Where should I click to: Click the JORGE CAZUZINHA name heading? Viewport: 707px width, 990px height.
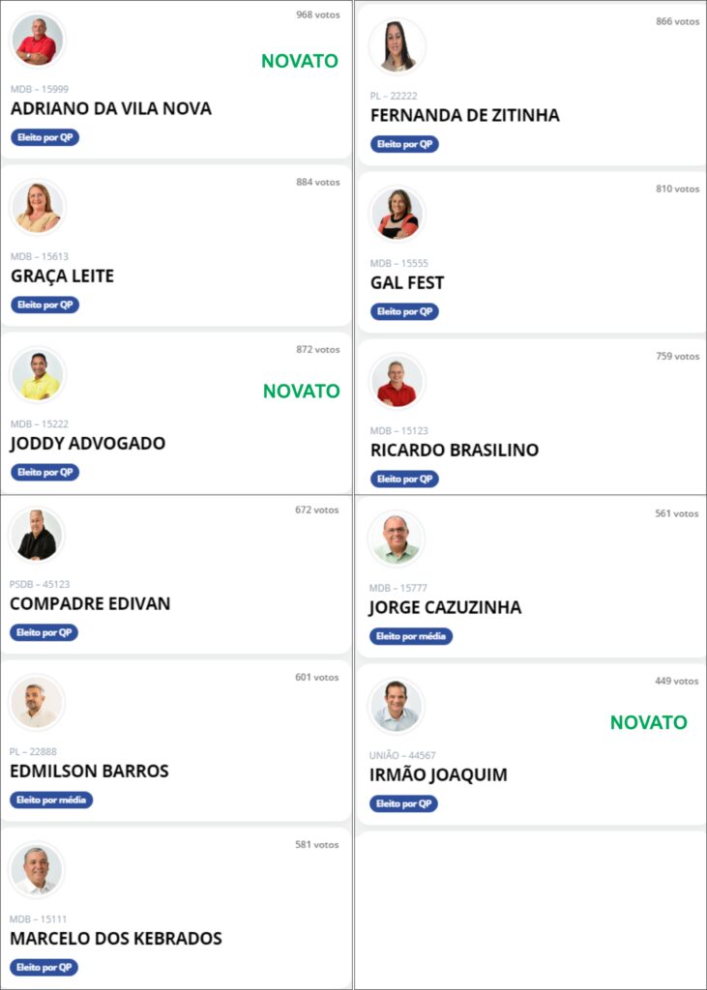click(446, 607)
